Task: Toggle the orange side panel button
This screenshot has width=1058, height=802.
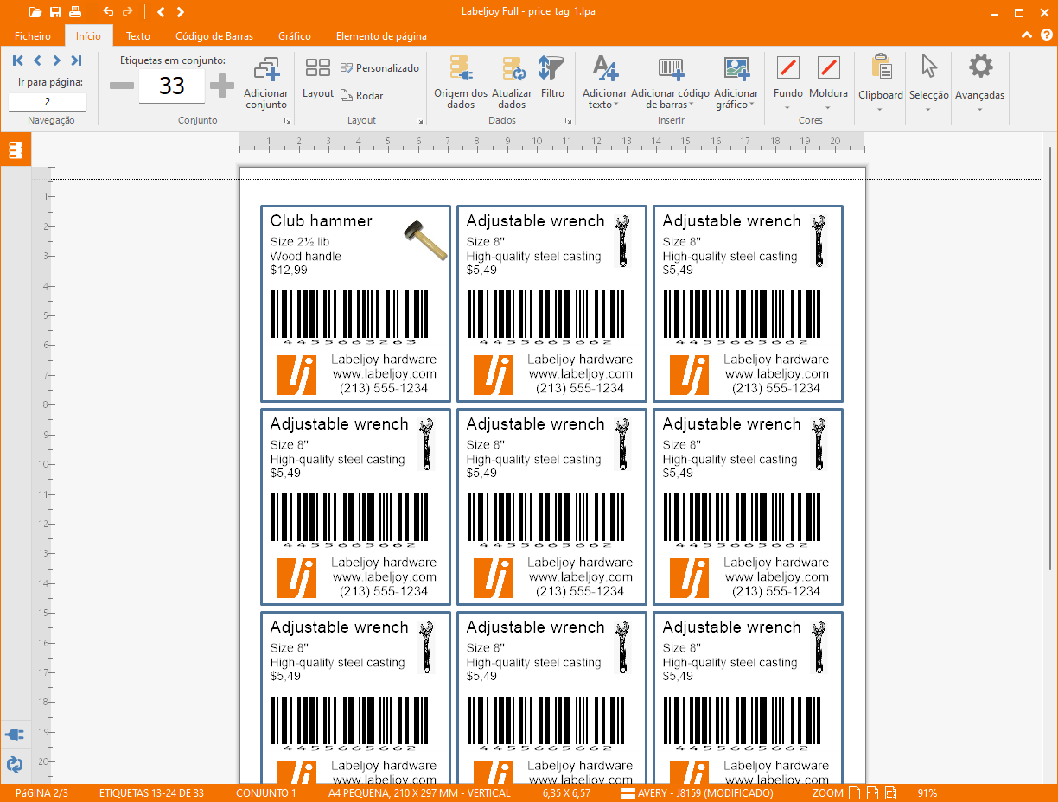Action: point(16,150)
